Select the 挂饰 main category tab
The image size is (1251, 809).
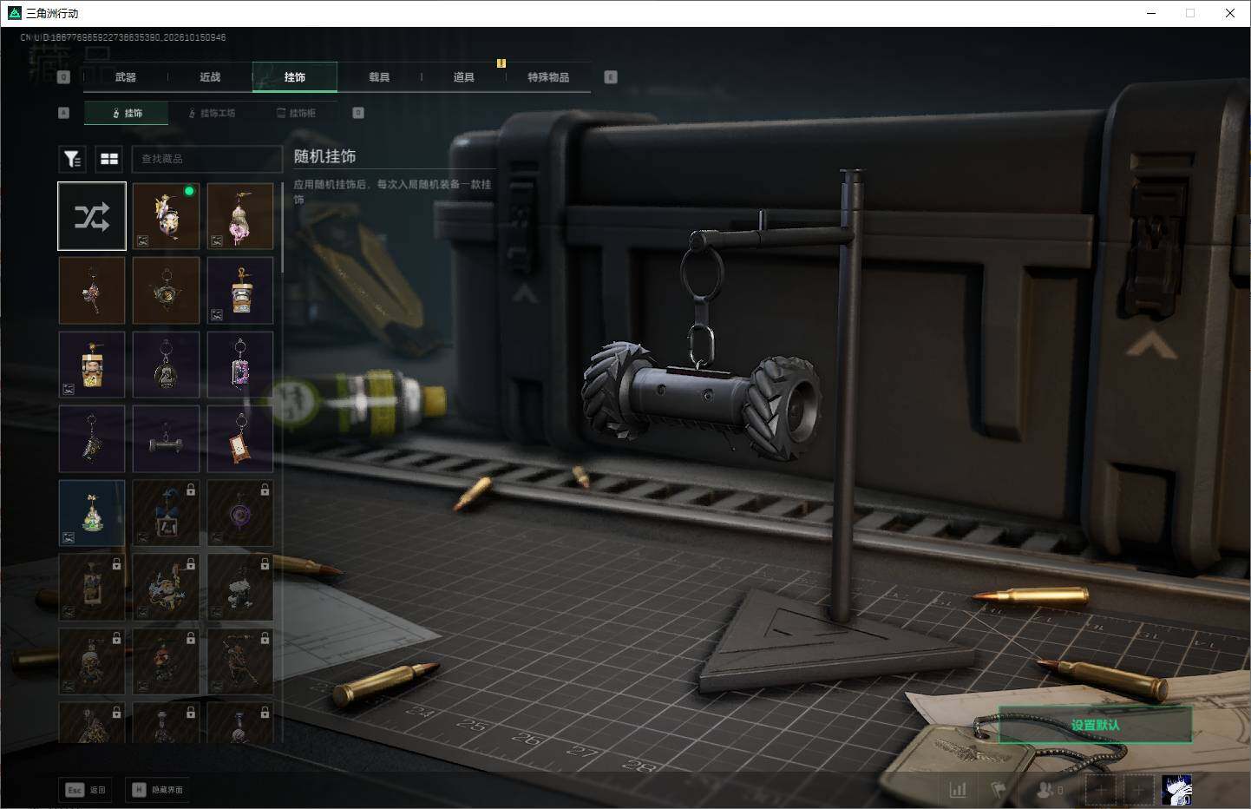[295, 77]
